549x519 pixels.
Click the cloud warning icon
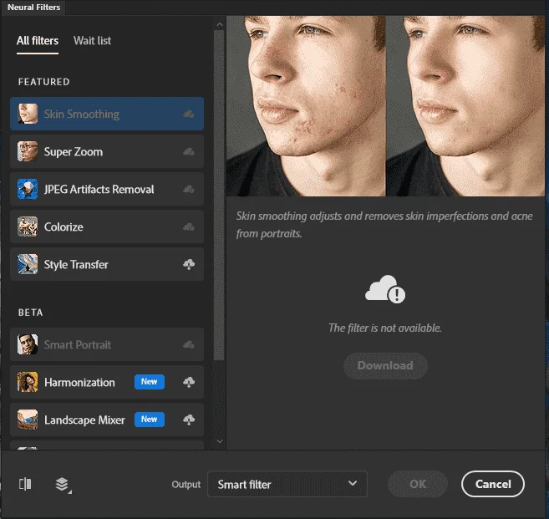point(384,289)
